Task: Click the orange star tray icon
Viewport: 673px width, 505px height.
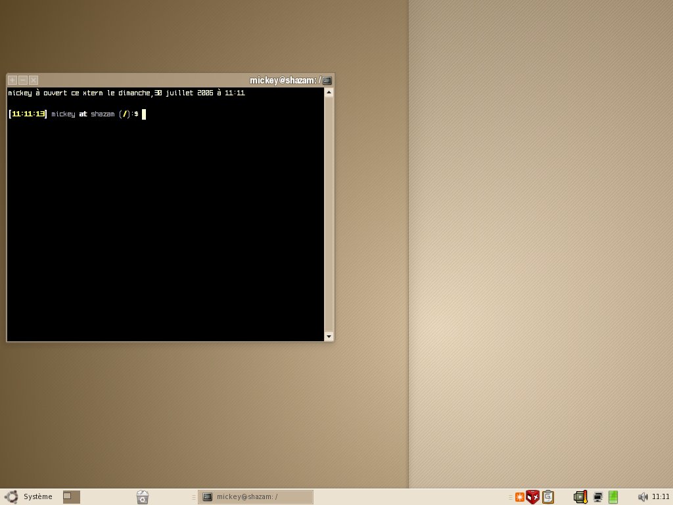Action: click(520, 497)
